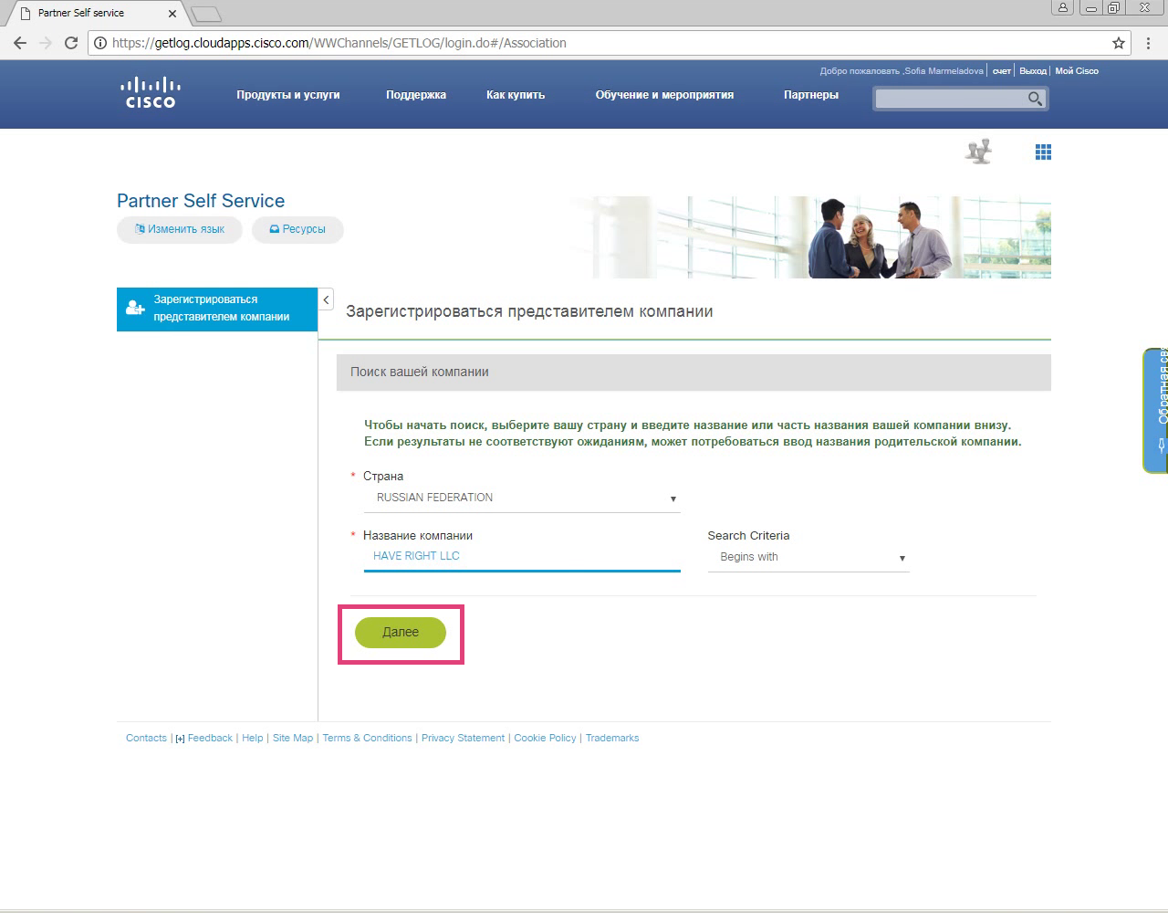Click the Cisco logo

[151, 93]
